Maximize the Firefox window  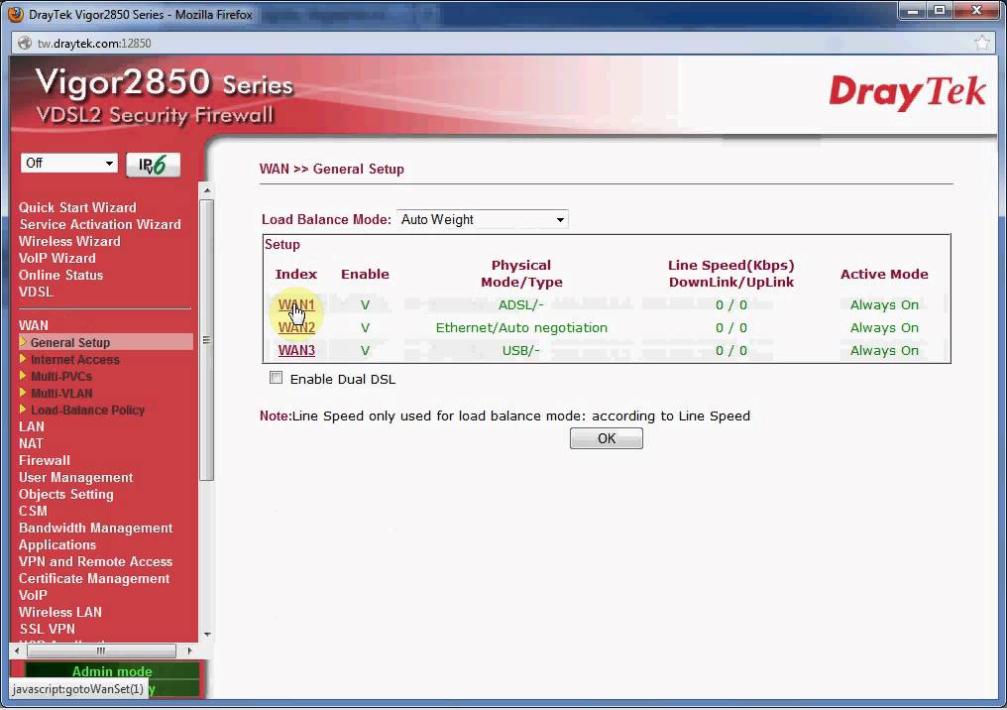tap(941, 11)
